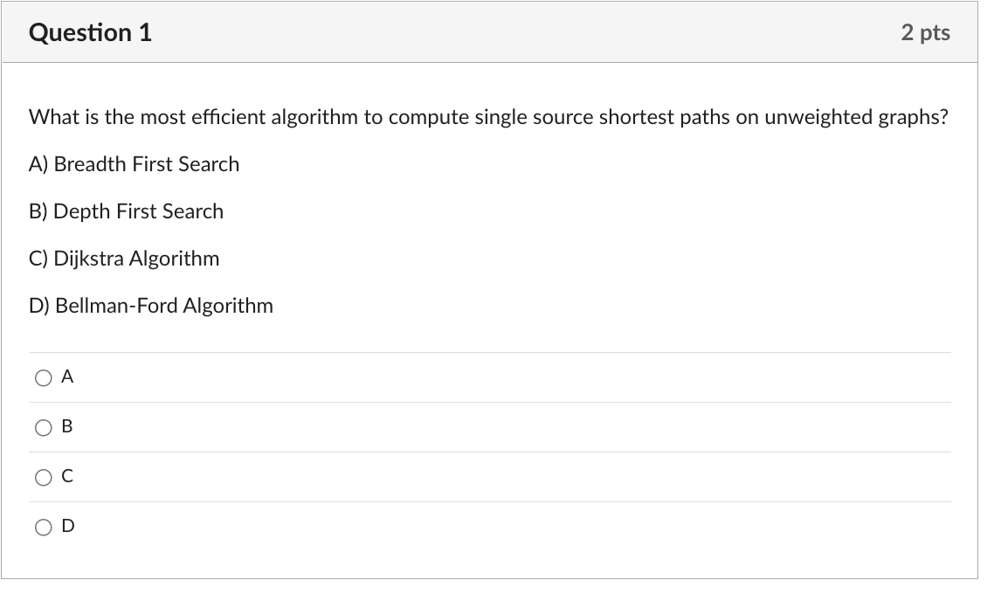Screen dimensions: 994x594
Task: Click the 'Question 1' heading
Action: [x=90, y=32]
